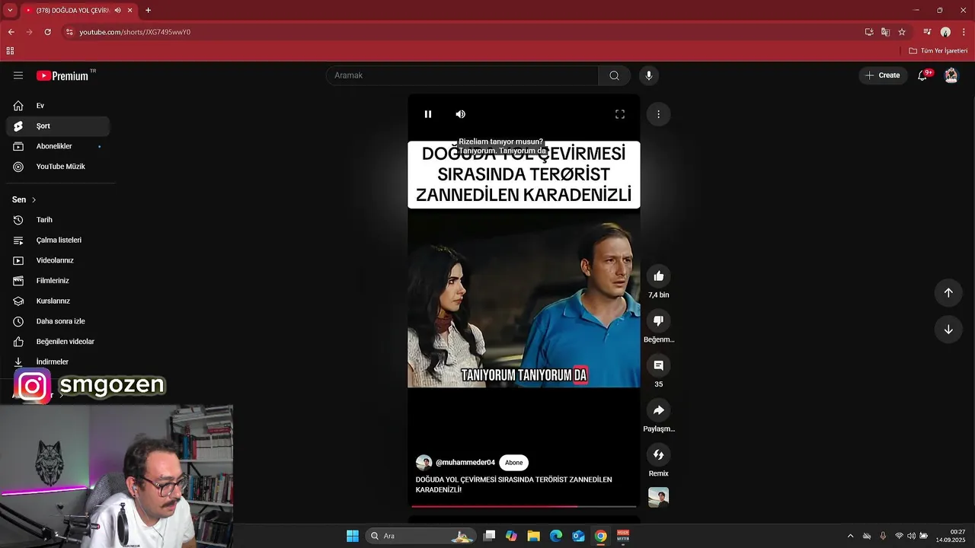
Task: Open İndirmeler downloads
Action: pyautogui.click(x=58, y=362)
